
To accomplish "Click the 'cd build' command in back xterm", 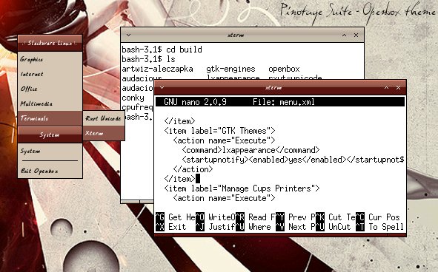I will click(184, 50).
